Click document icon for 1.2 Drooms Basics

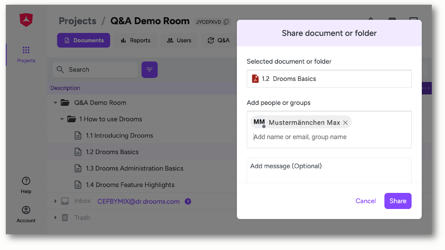tap(78, 152)
